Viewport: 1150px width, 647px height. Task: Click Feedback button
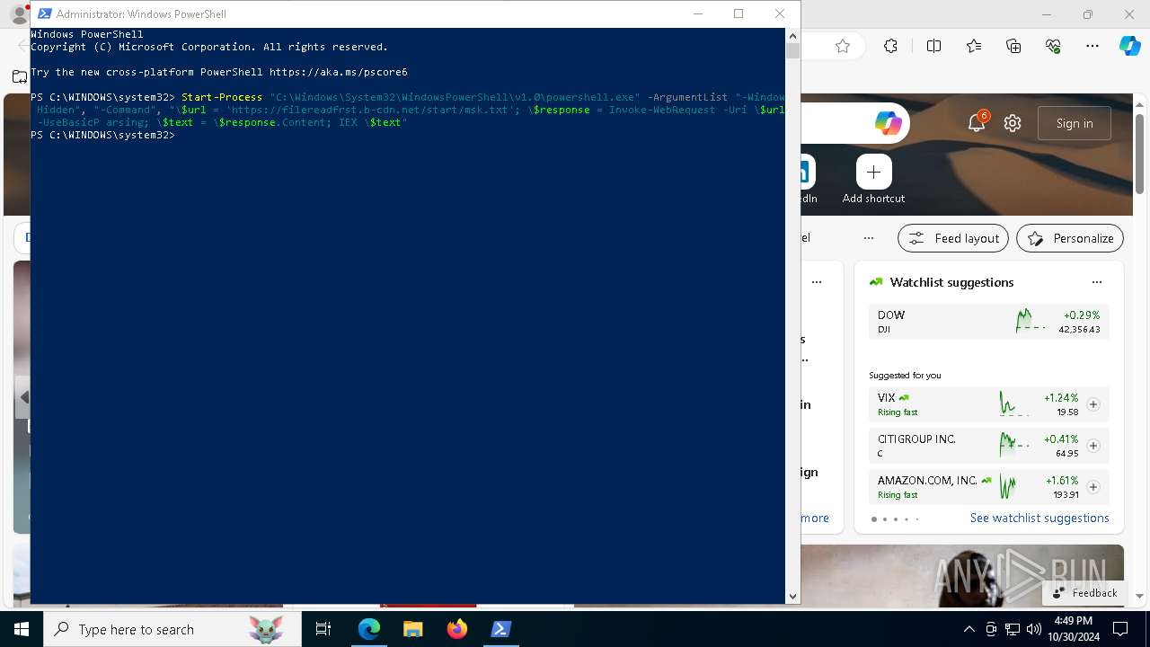tap(1084, 593)
